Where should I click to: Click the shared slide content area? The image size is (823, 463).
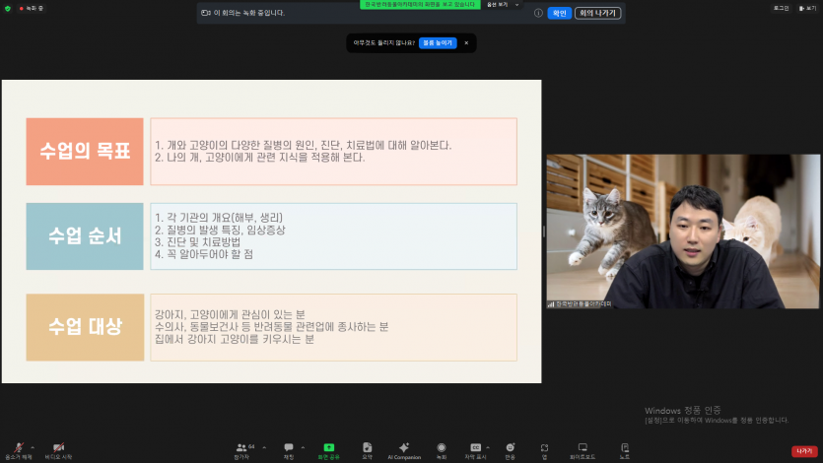pyautogui.click(x=271, y=231)
